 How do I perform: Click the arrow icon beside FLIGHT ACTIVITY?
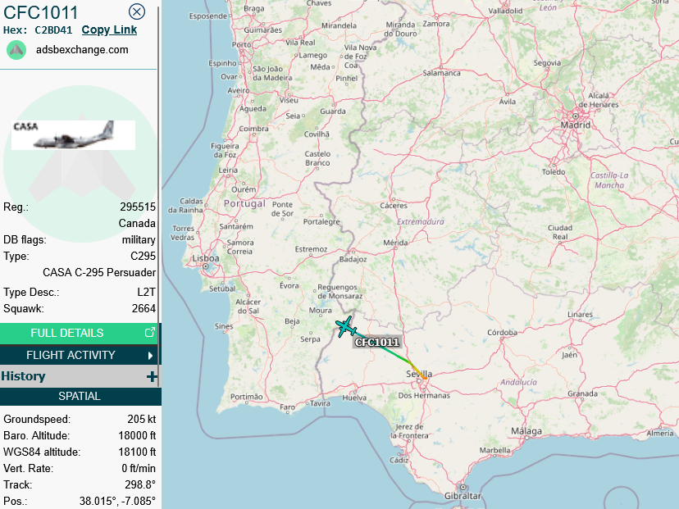150,356
